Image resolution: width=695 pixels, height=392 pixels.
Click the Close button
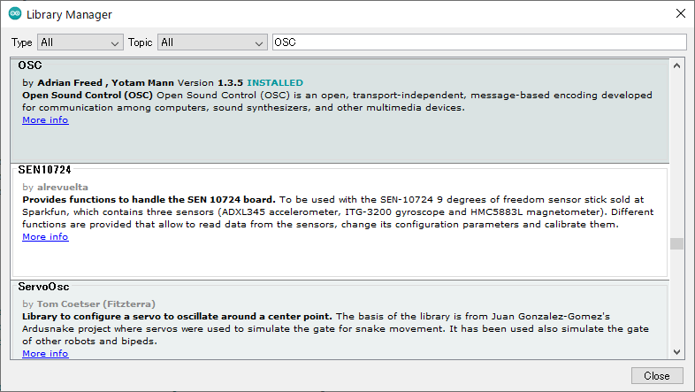coord(657,375)
